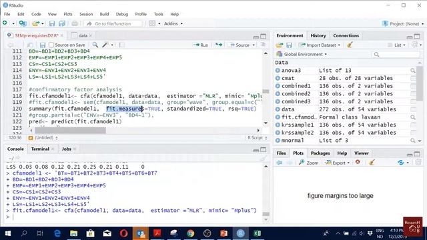Click the editor vertical scrollbar thumb

coord(266,91)
